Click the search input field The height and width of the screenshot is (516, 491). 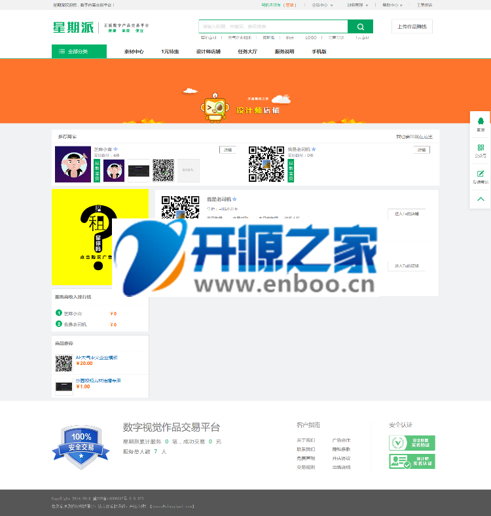[273, 27]
